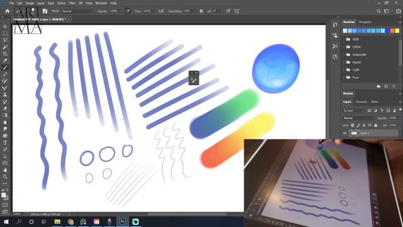Viewport: 403px width, 227px height.
Task: Toggle lock transparent pixels
Action: coord(353,125)
